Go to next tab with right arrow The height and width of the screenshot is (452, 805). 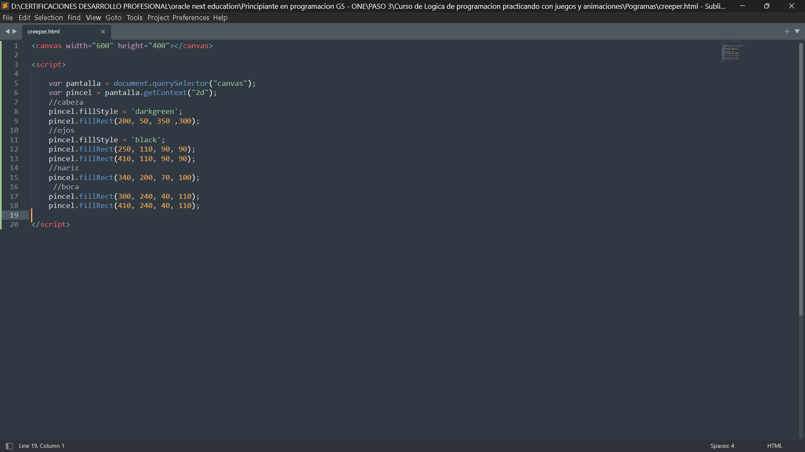tap(15, 31)
